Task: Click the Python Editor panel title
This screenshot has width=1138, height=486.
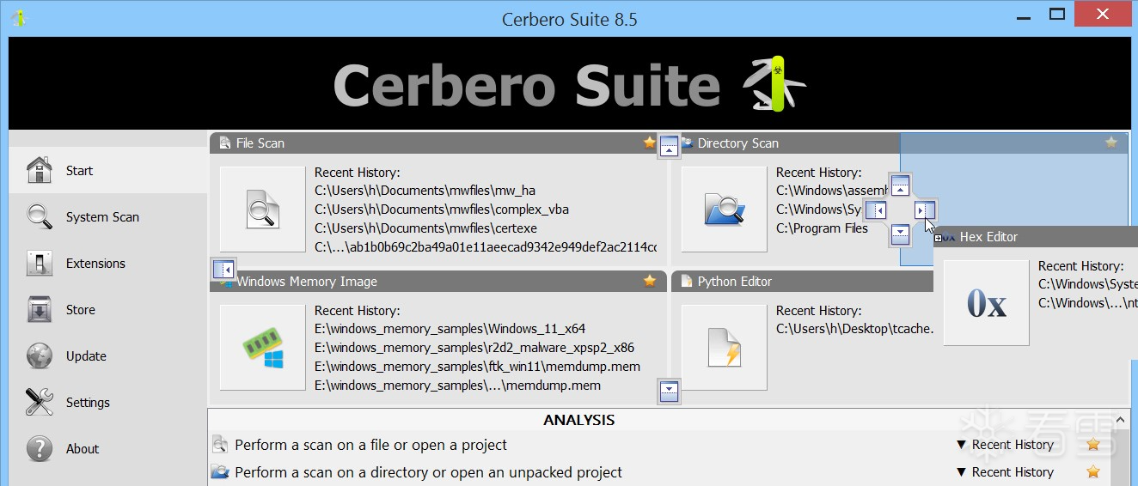Action: click(x=734, y=282)
